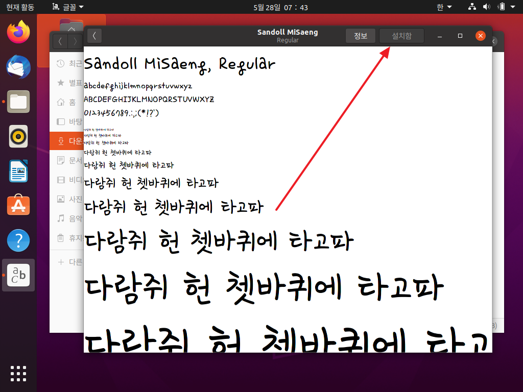
Task: Select Pictures (사진) in the Files sidebar
Action: click(x=66, y=199)
